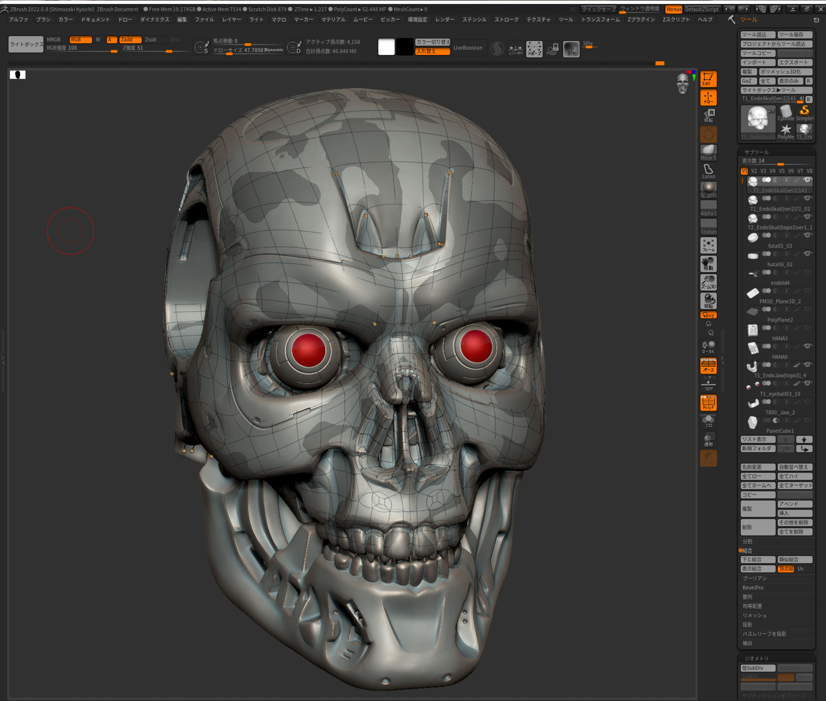The width and height of the screenshot is (826, 701).
Task: Toggle Solo (ソロ) mode icon
Action: (708, 421)
